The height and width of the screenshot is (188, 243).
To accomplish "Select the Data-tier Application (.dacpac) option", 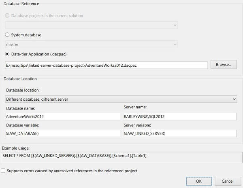I will [8, 54].
